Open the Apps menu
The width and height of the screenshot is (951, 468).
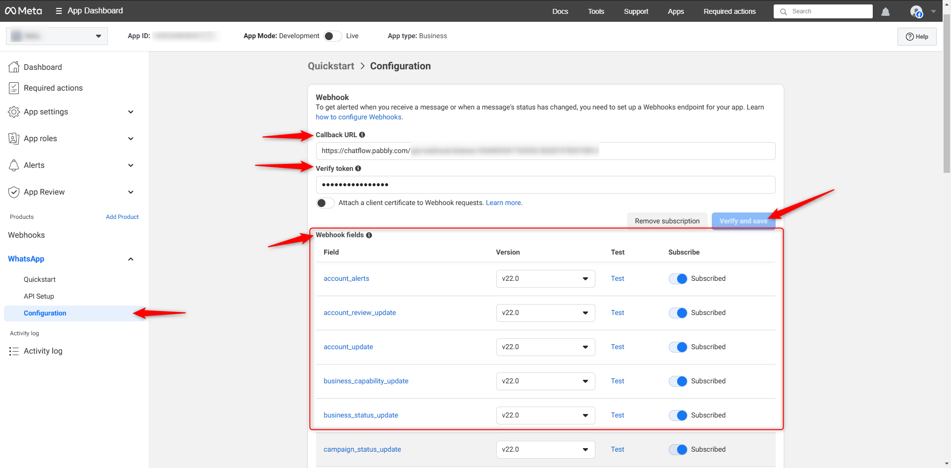coord(676,11)
